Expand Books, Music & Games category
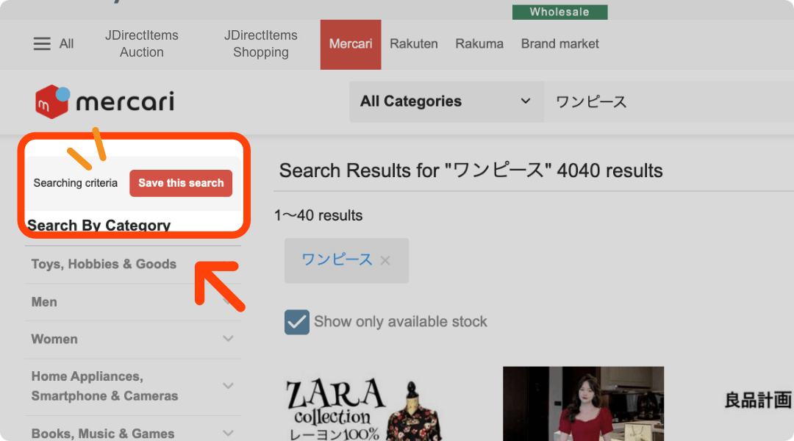794x441 pixels. 229,434
